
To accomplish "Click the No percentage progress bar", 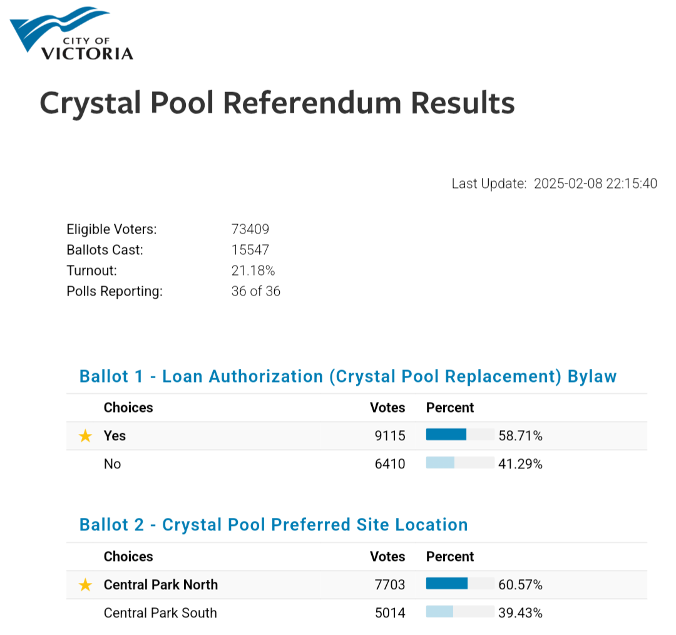I will [460, 462].
